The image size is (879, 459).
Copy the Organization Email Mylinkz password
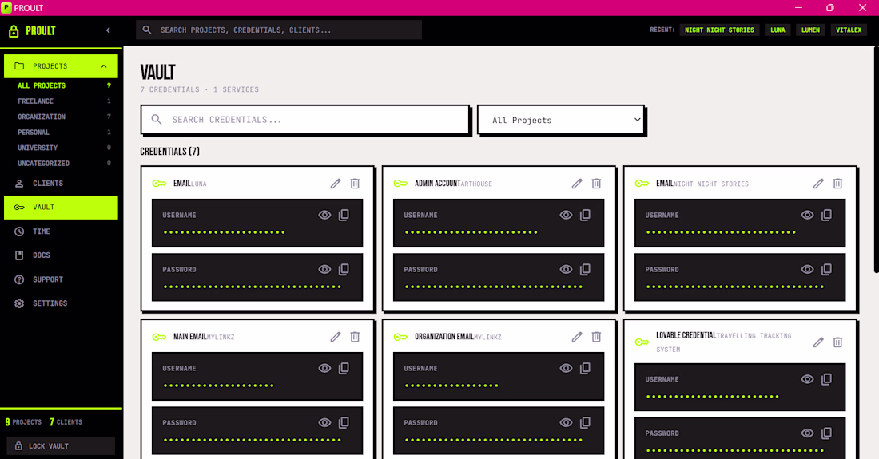[x=585, y=422]
